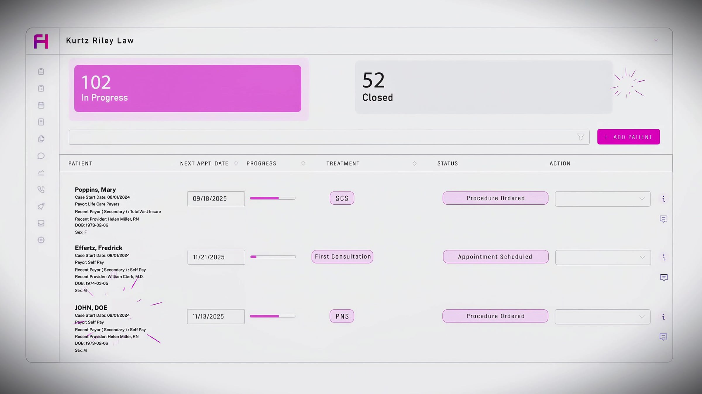Open the analytics chart sidebar icon
702x394 pixels.
click(41, 173)
